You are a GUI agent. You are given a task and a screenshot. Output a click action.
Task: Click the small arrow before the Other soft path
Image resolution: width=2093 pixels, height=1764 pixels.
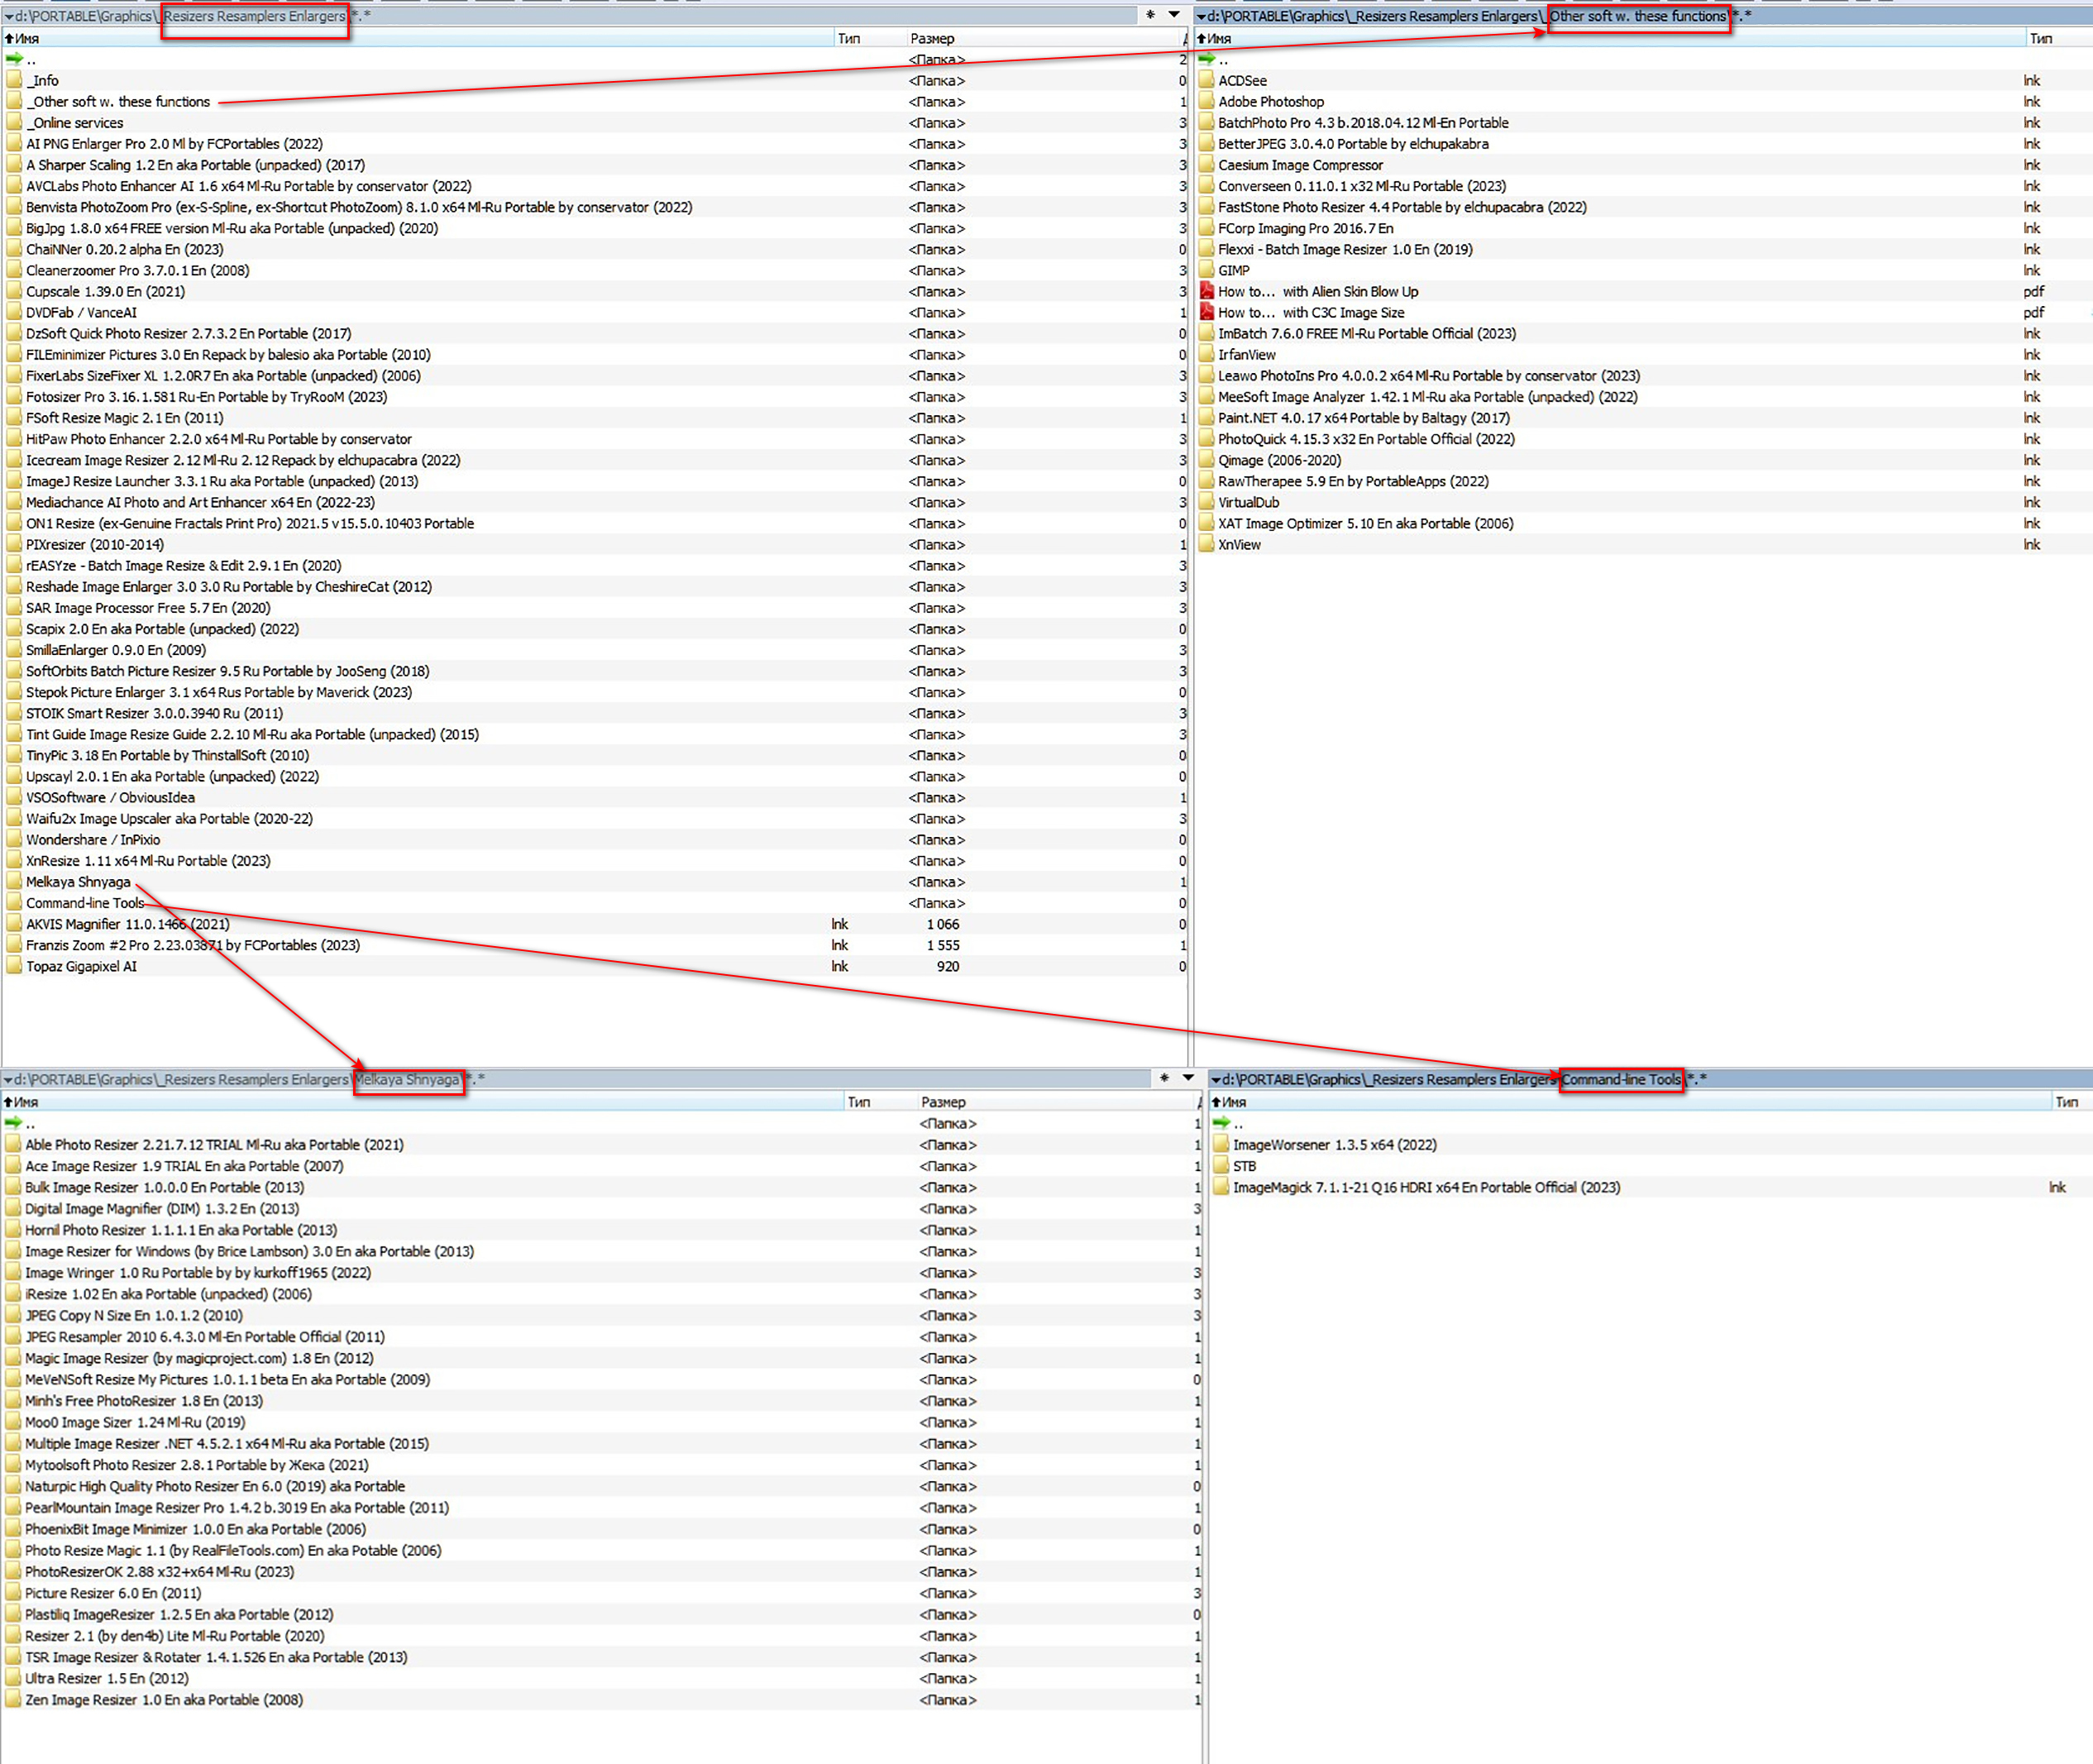point(1201,16)
